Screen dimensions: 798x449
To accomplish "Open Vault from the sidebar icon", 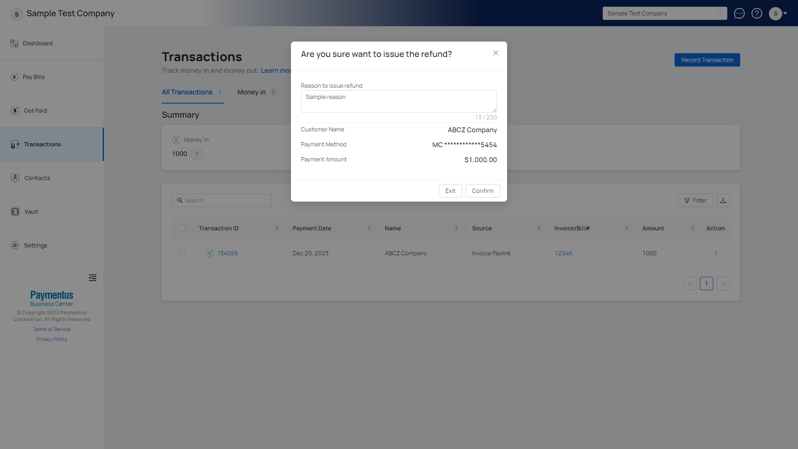I will click(15, 212).
